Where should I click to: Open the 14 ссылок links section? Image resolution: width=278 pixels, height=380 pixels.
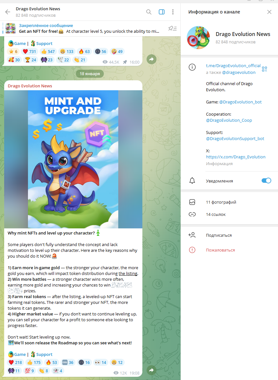[x=229, y=214]
